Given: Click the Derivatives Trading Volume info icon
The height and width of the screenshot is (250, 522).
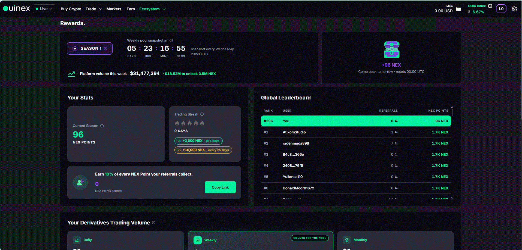Looking at the screenshot, I should pyautogui.click(x=154, y=223).
